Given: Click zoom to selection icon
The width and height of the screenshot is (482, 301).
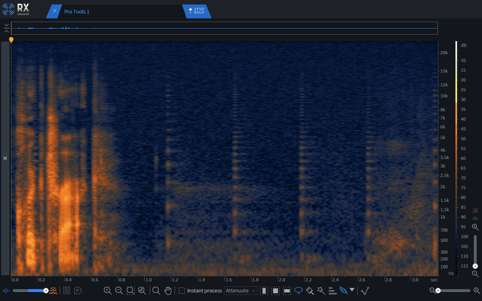Looking at the screenshot, I should [x=131, y=290].
